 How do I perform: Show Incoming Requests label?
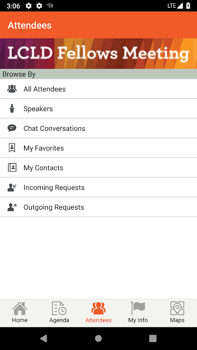[x=54, y=188]
